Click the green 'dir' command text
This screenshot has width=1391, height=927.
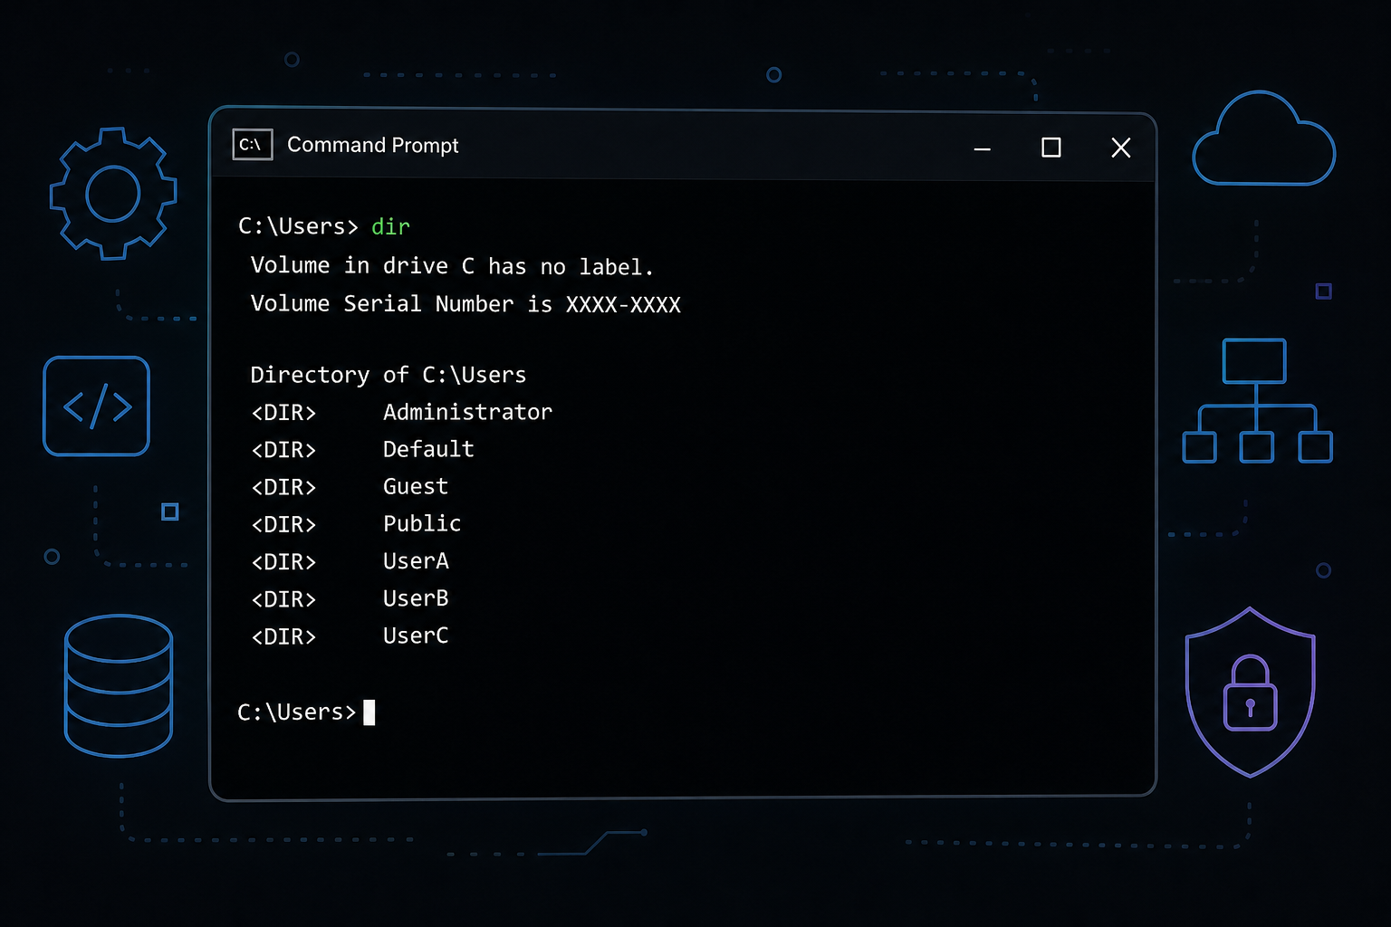coord(391,226)
